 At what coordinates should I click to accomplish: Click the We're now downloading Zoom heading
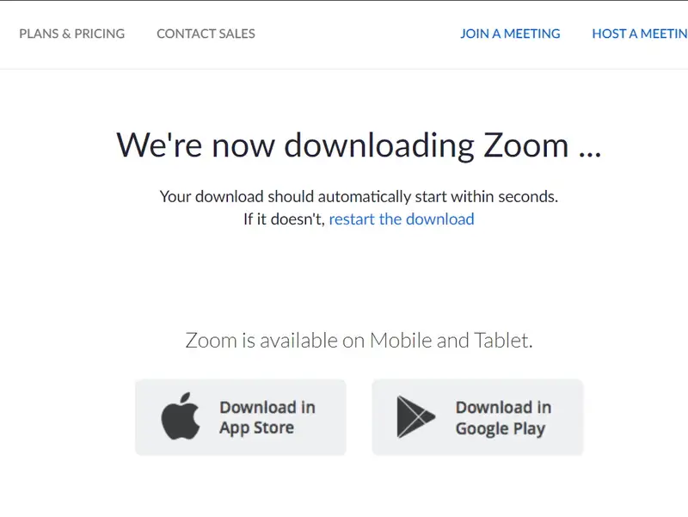pos(359,145)
